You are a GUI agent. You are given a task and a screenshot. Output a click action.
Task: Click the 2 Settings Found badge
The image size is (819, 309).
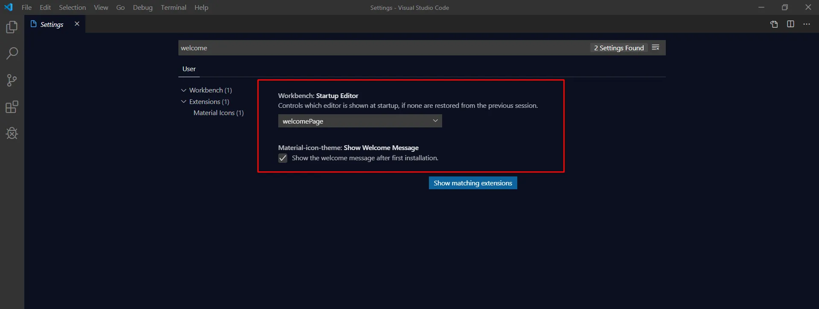pos(619,48)
